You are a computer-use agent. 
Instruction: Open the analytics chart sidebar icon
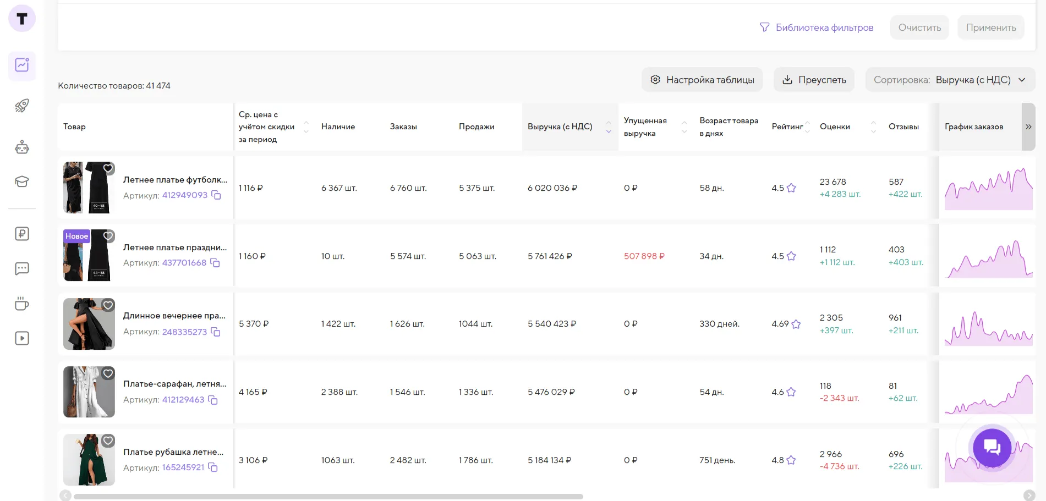click(22, 65)
